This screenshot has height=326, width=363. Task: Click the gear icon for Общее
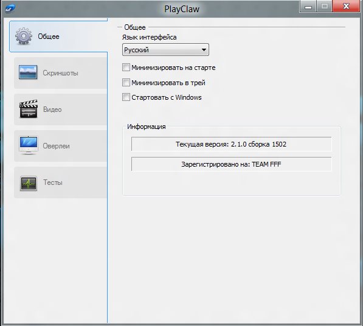(x=23, y=36)
